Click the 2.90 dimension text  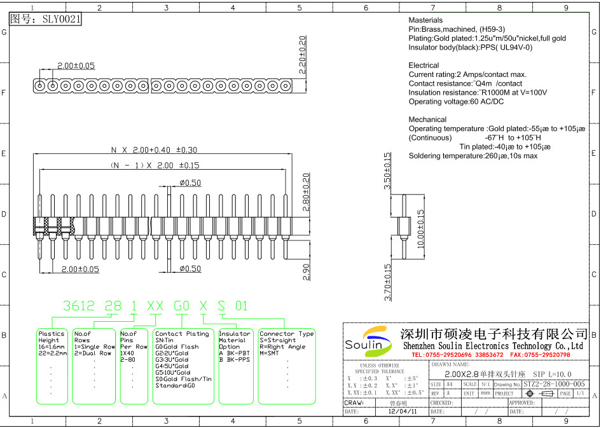click(x=306, y=272)
